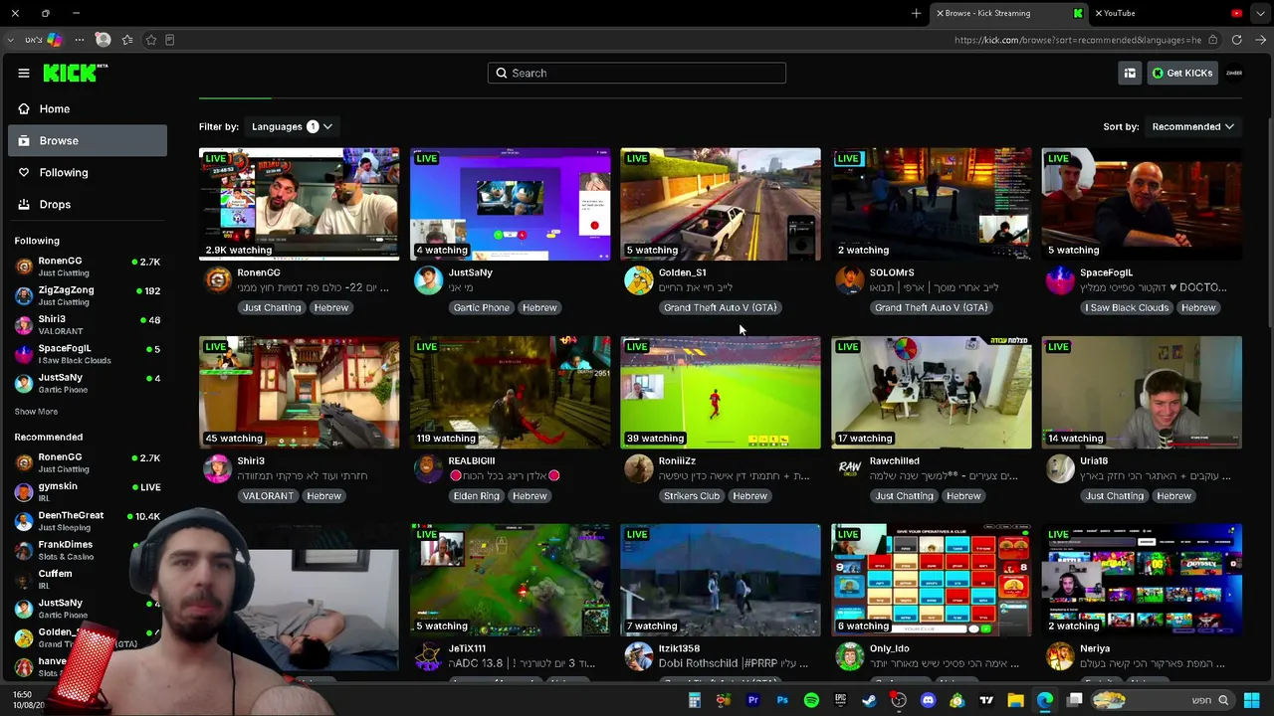The height and width of the screenshot is (716, 1274).
Task: Open ZigZagZong in the Following list
Action: tap(88, 295)
